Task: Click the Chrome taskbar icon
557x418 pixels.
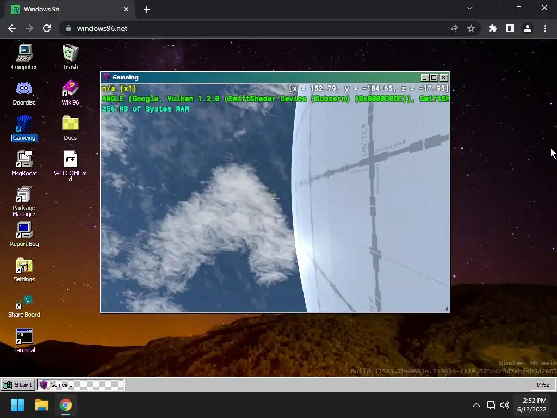Action: [x=66, y=405]
